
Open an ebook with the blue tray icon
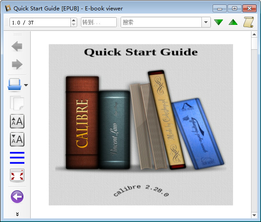click(14, 85)
